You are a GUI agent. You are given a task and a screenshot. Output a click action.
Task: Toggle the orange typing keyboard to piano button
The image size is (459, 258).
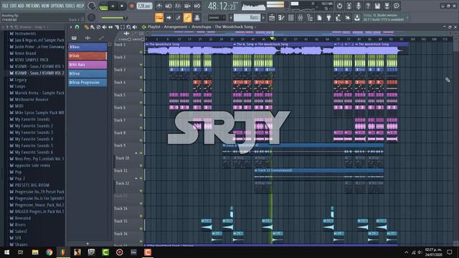159,18
